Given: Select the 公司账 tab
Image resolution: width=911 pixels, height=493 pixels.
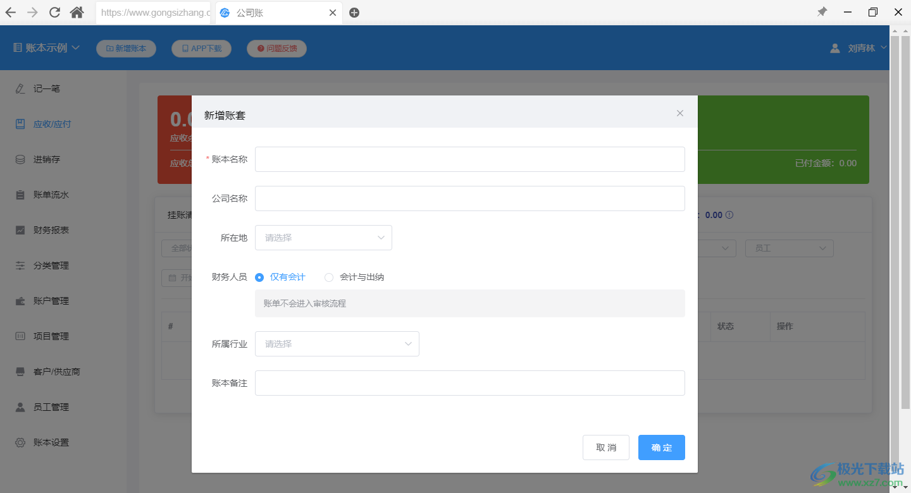Looking at the screenshot, I should pos(278,13).
